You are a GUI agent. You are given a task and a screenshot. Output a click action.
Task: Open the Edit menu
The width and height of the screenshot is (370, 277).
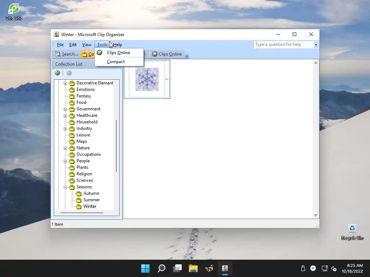73,44
